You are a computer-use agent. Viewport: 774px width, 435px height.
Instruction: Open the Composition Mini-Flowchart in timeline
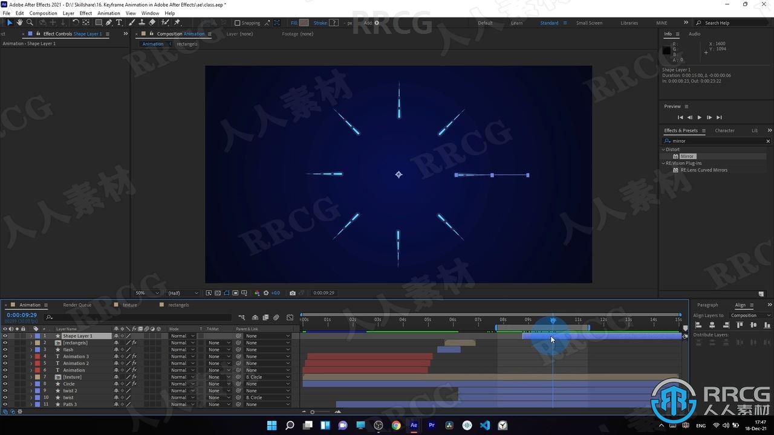click(241, 317)
